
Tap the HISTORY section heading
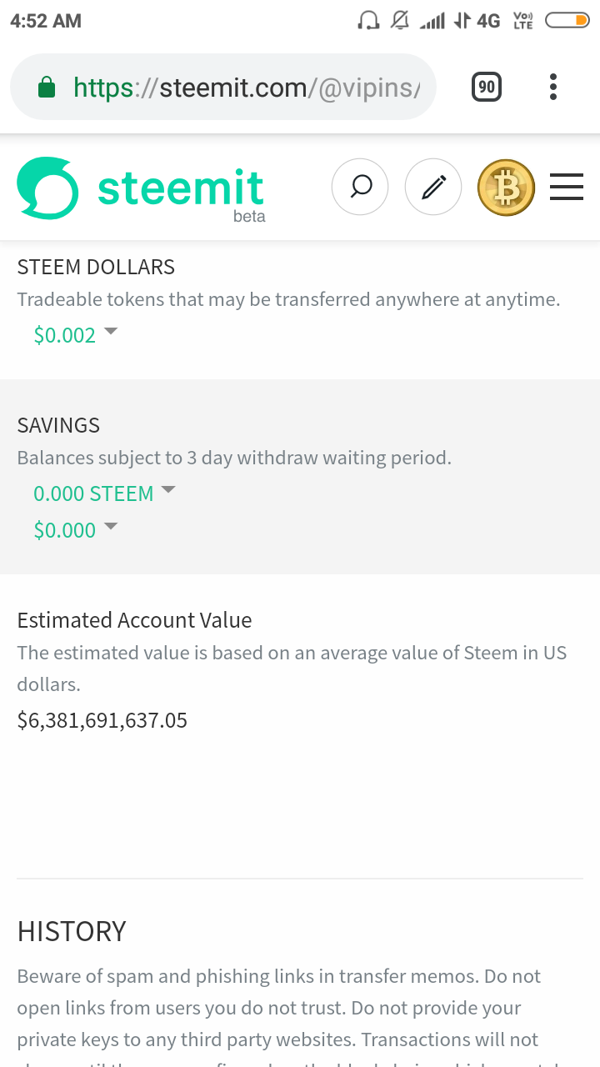point(72,931)
